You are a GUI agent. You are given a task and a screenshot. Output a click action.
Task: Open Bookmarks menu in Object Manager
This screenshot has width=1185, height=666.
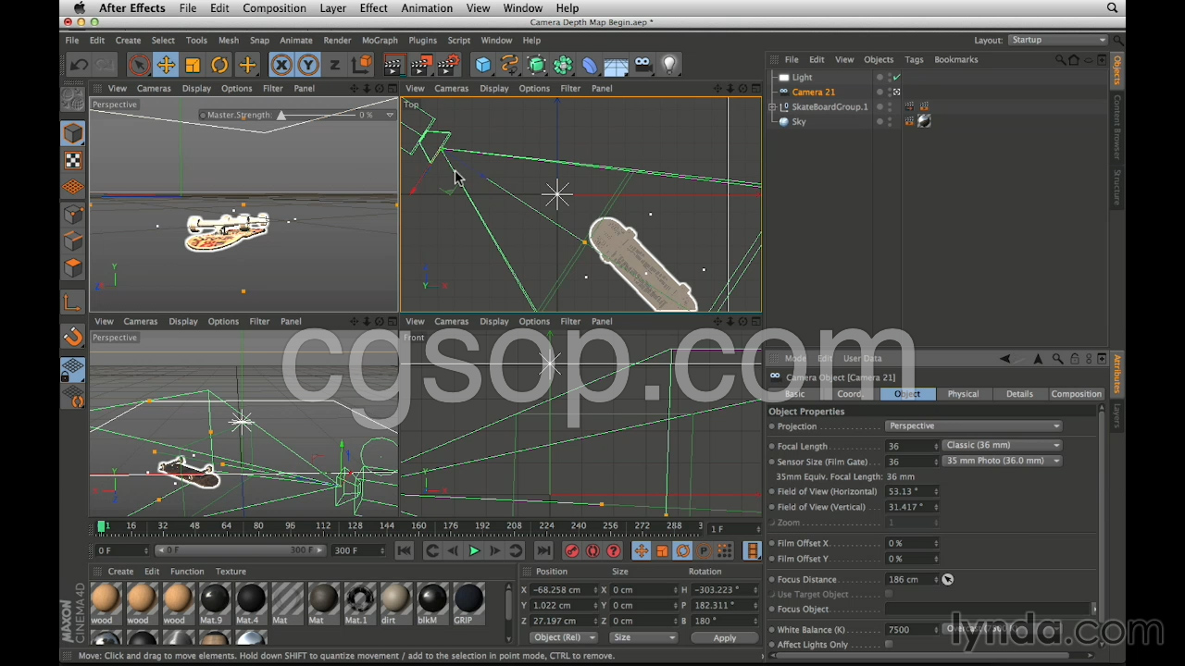click(956, 60)
